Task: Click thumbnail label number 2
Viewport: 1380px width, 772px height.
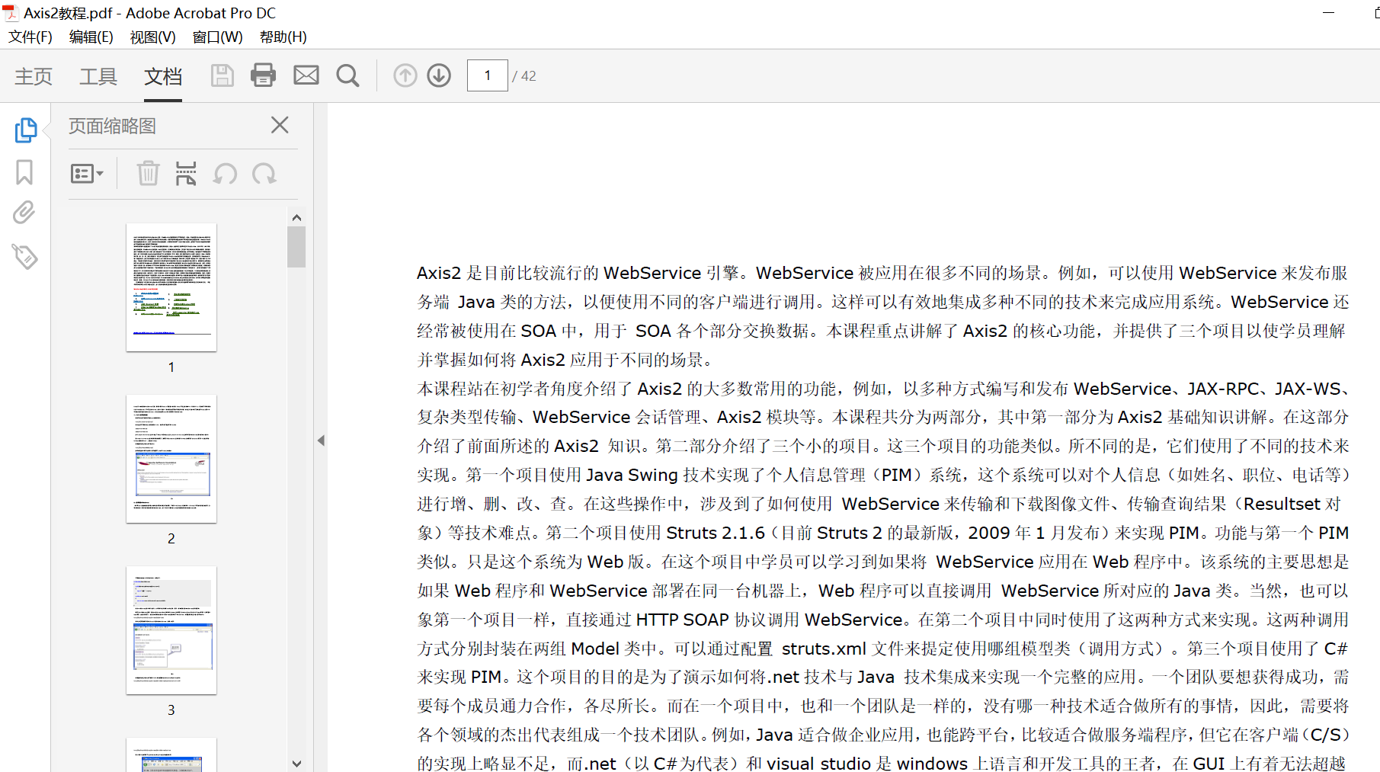Action: pos(171,539)
